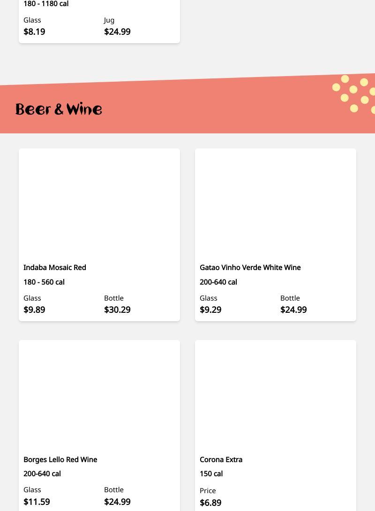
Task: Click the $8.19 glass price
Action: coord(35,31)
